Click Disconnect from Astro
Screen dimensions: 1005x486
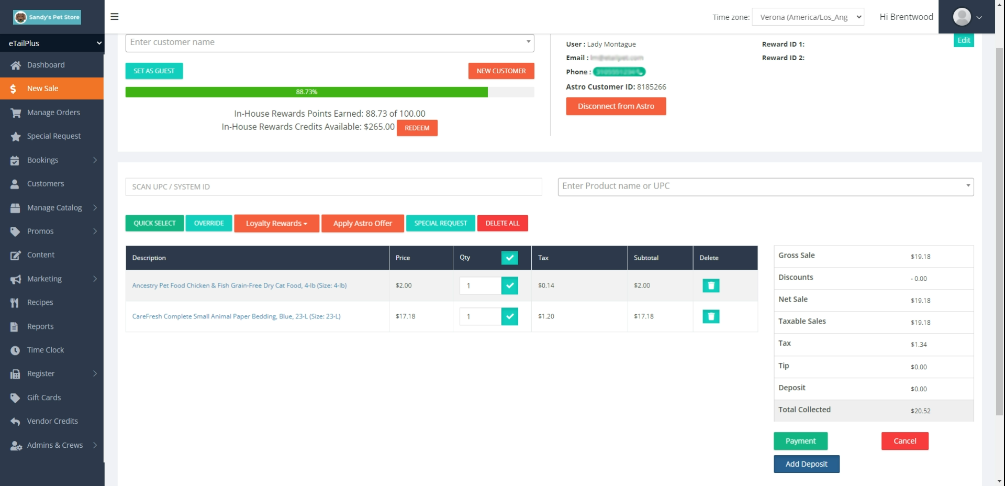tap(616, 106)
